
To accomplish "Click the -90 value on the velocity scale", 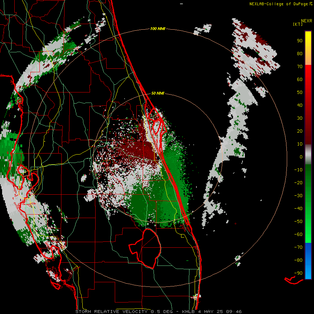I will (298, 273).
